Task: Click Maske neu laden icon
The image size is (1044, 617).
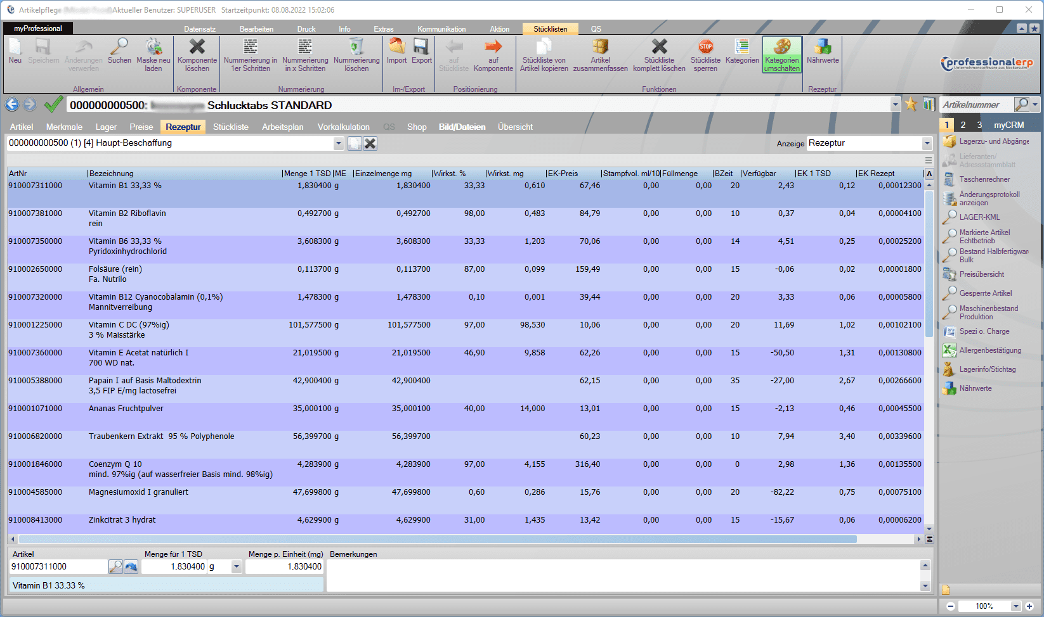Action: pos(153,47)
